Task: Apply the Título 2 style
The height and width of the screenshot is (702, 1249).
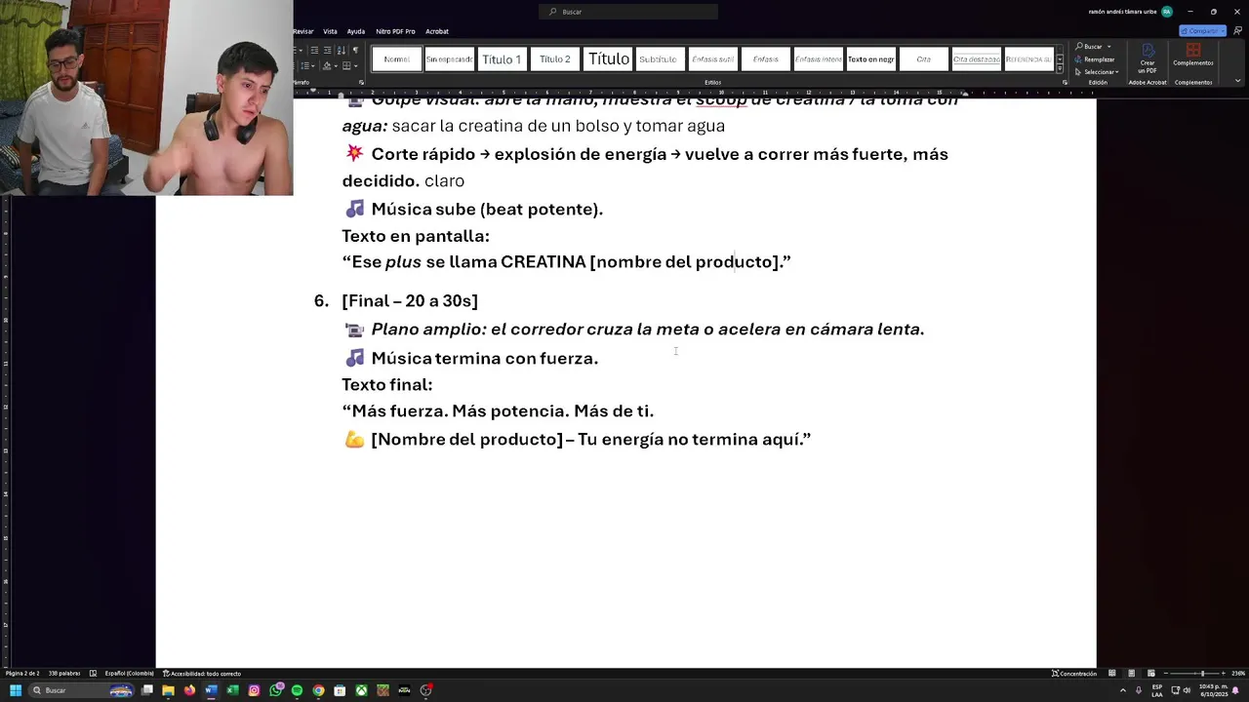Action: pos(554,59)
